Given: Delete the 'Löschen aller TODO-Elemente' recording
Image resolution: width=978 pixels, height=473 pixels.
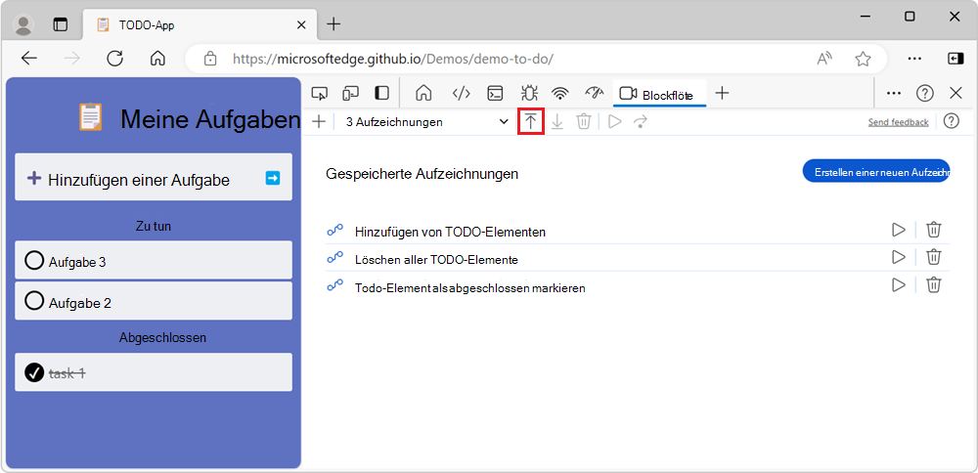Looking at the screenshot, I should click(x=934, y=258).
